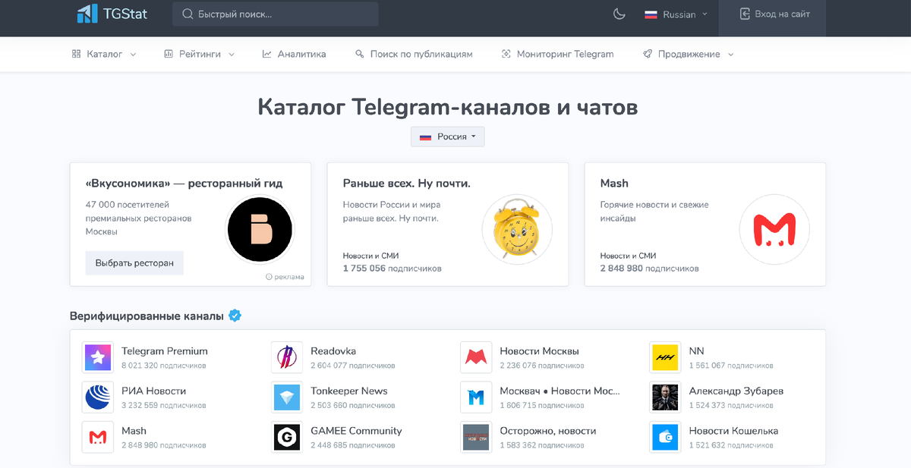Click the line graph icon beside Аналитика

pos(267,54)
